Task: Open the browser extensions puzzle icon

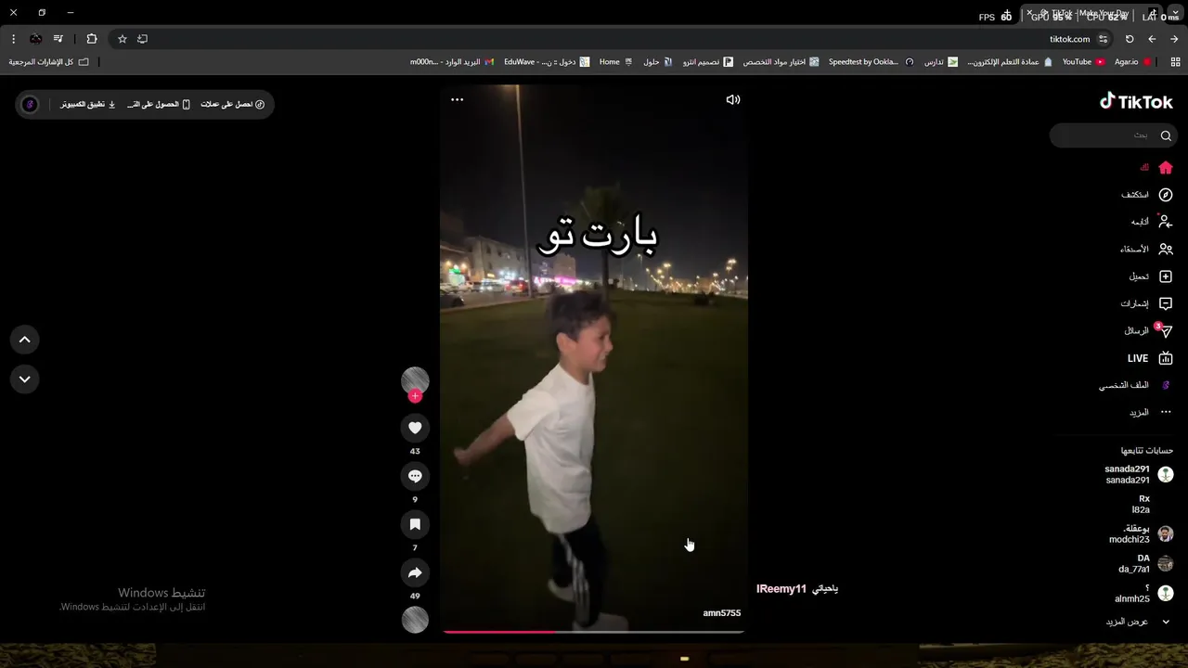Action: [91, 39]
